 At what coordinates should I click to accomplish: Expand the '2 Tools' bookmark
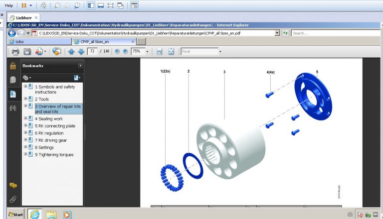25,99
